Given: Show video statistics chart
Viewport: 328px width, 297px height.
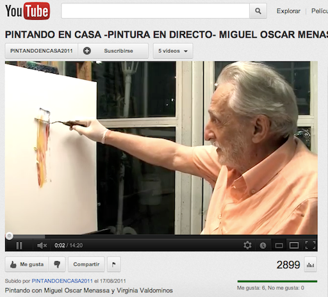Looking at the screenshot, I should (310, 264).
